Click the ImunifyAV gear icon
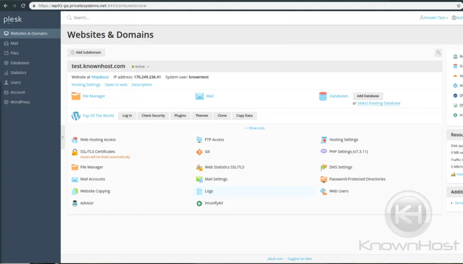Image resolution: width=463 pixels, height=264 pixels. (x=199, y=204)
